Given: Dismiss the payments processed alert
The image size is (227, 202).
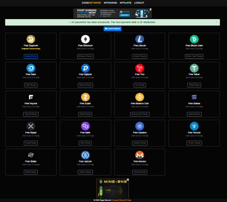Looking at the screenshot, I should coord(217,22).
